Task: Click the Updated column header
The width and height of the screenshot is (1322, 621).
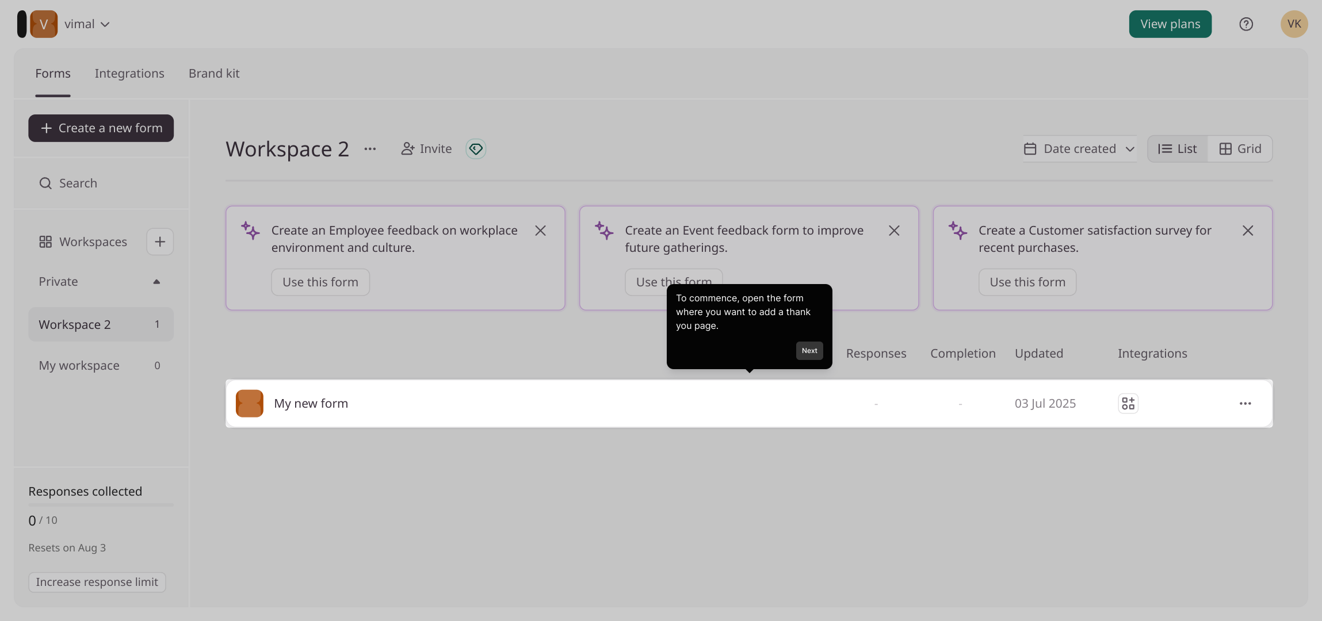Action: coord(1039,354)
